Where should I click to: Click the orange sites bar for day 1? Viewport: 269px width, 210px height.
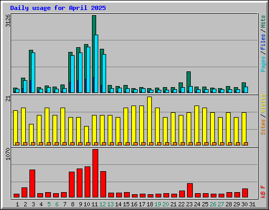point(17,144)
